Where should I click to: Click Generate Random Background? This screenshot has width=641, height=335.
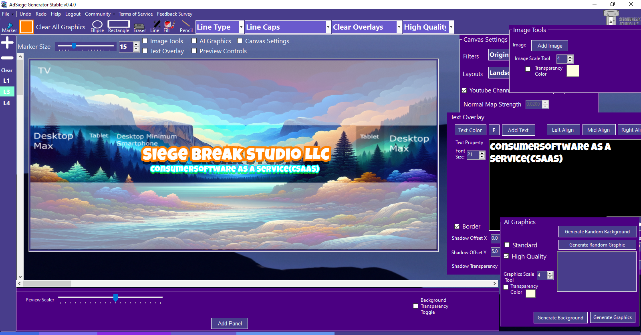597,232
